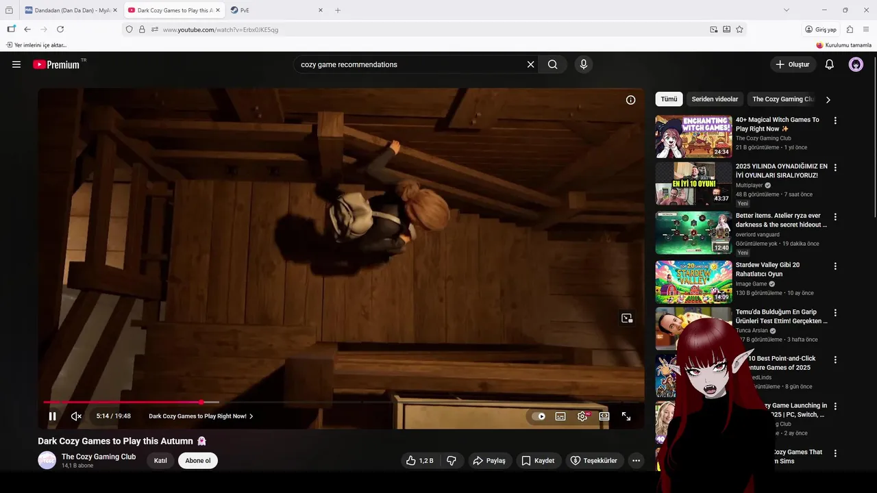The height and width of the screenshot is (493, 877).
Task: Click Katıl join button
Action: [160, 461]
